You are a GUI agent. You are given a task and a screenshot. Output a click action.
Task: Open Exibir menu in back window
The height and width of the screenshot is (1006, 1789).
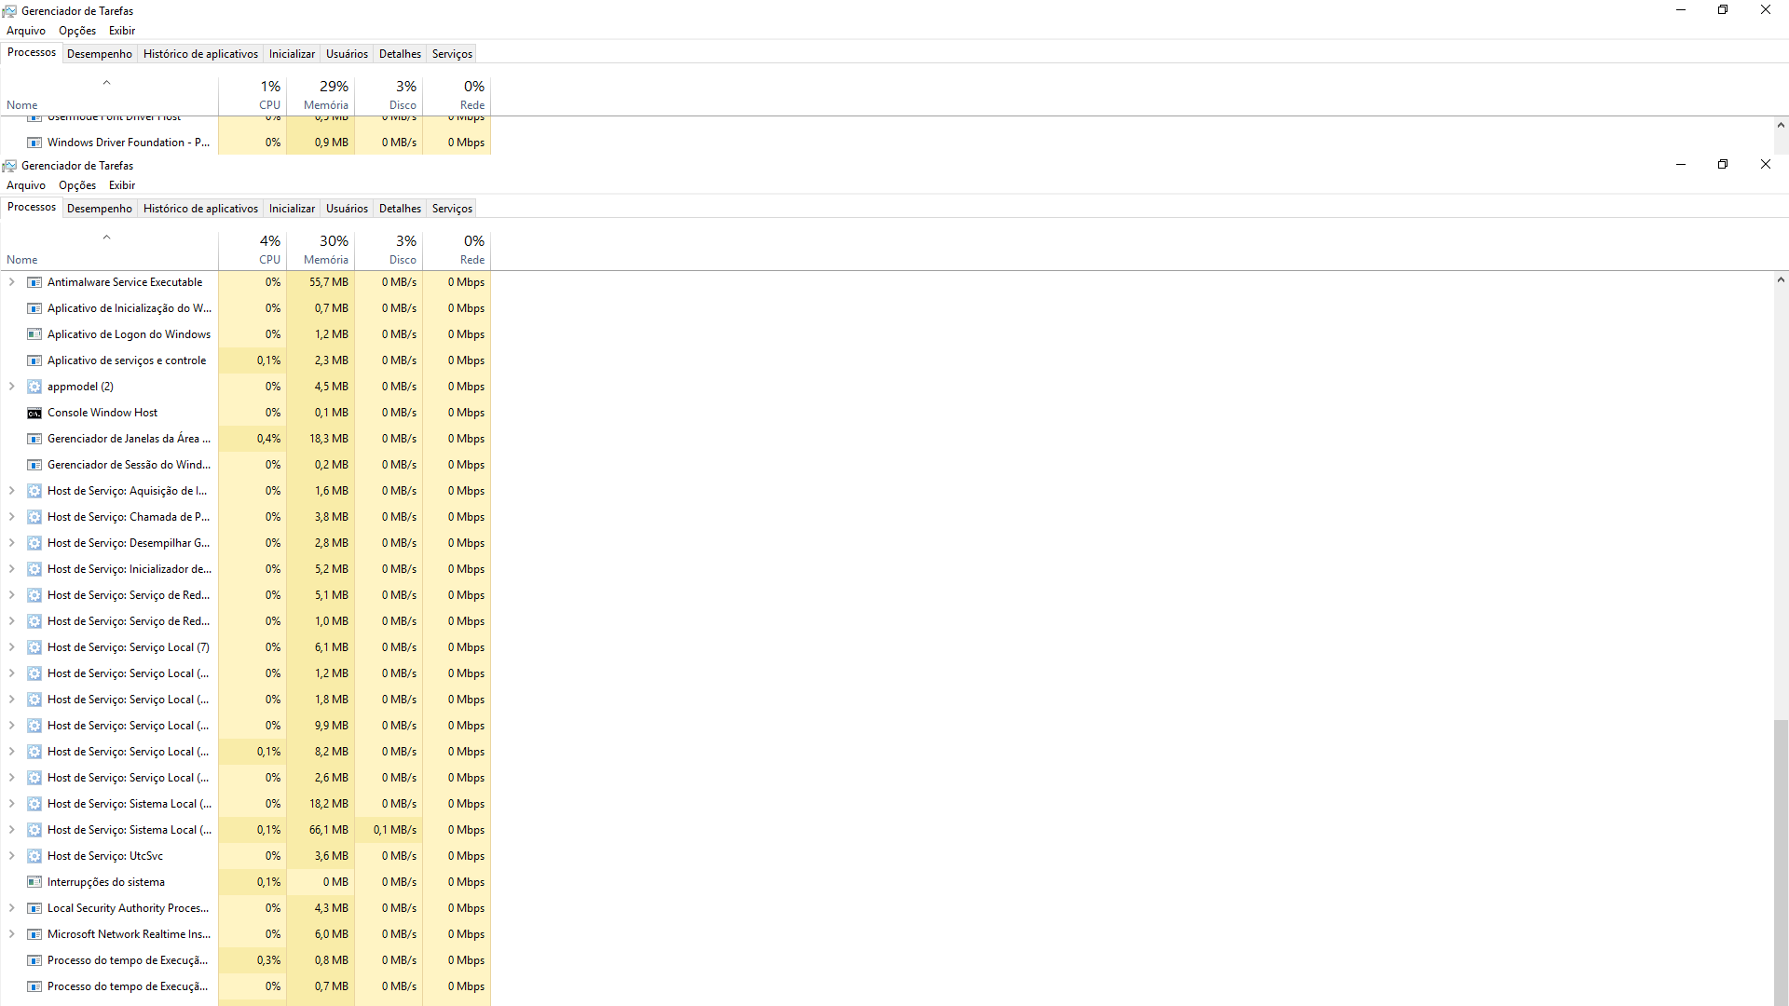(x=122, y=31)
